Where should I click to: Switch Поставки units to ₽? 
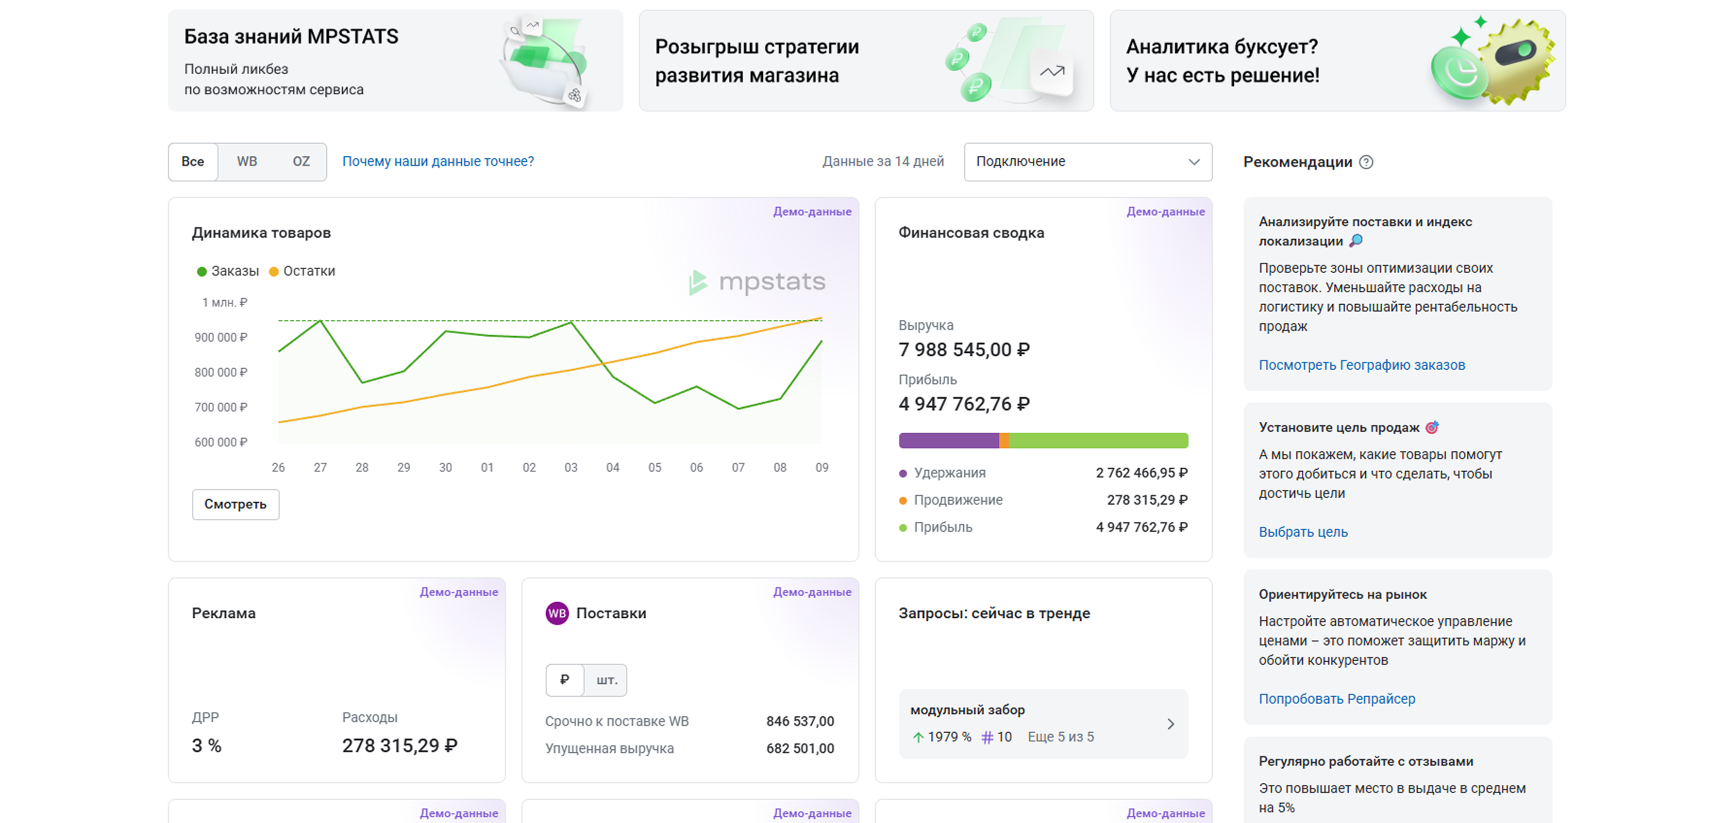point(565,680)
